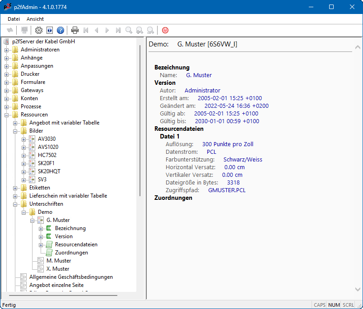This screenshot has height=309, width=363.
Task: Click the settings gear toolbar icon
Action: coord(38,30)
